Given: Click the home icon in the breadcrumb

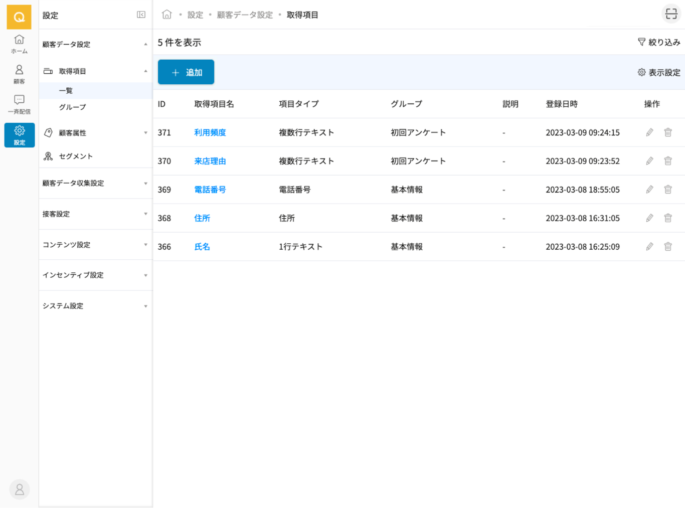Looking at the screenshot, I should click(167, 15).
